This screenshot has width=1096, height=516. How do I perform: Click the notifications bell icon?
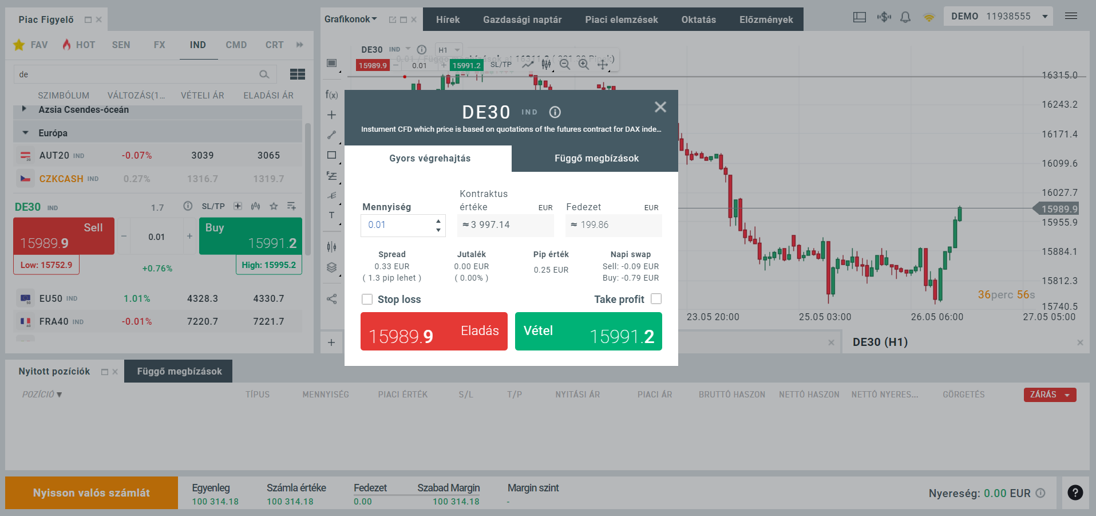[905, 17]
